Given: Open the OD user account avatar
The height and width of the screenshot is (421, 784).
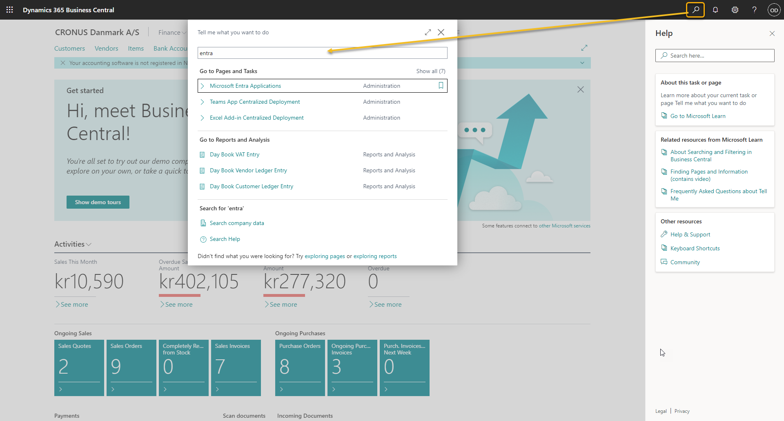Looking at the screenshot, I should pyautogui.click(x=774, y=10).
